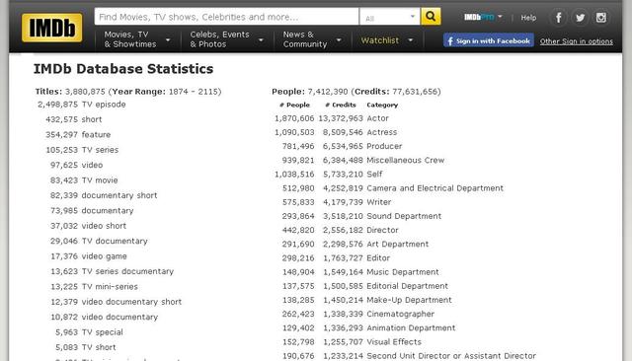Screen dimensions: 632x361
Task: Click the 'People: 7,412,390' summary line
Action: tap(356, 92)
